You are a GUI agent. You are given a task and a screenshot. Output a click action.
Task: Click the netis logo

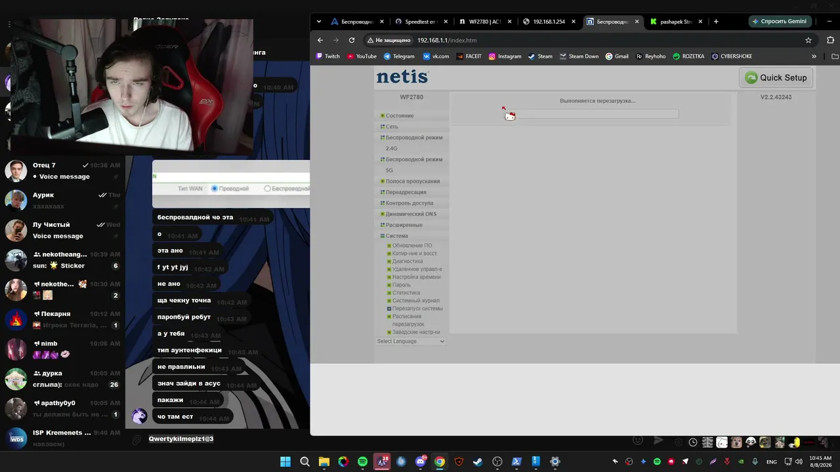tap(402, 77)
